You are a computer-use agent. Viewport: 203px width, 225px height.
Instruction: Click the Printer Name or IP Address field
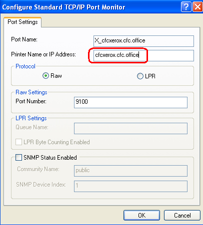(x=143, y=55)
